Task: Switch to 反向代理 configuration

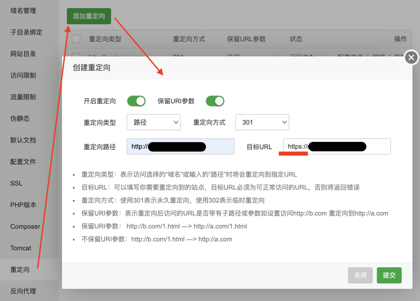Action: [x=23, y=291]
